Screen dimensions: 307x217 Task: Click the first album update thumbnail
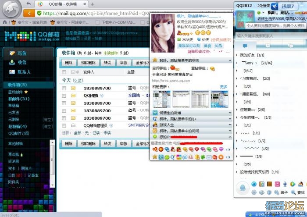click(x=162, y=99)
